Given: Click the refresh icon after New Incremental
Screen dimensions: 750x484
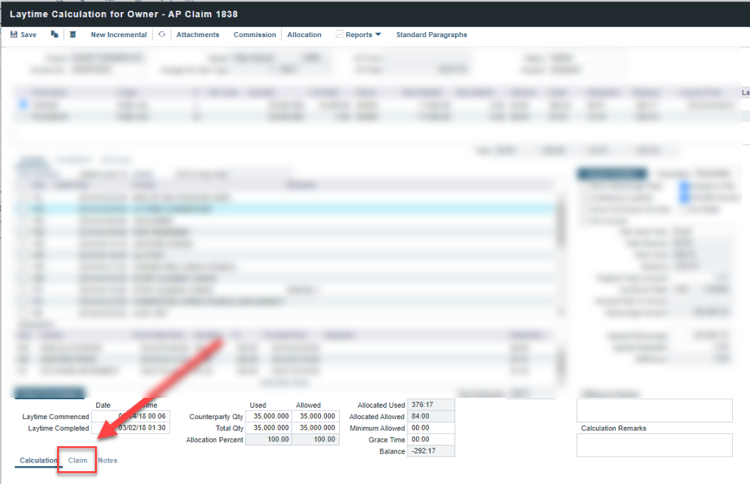Looking at the screenshot, I should coord(162,34).
